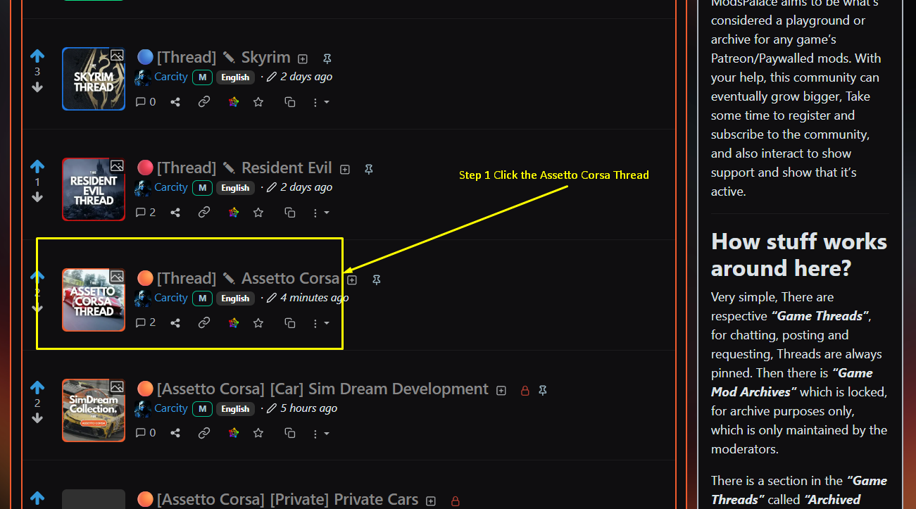
Task: Open fediverse link for Resident Evil thread
Action: (234, 213)
